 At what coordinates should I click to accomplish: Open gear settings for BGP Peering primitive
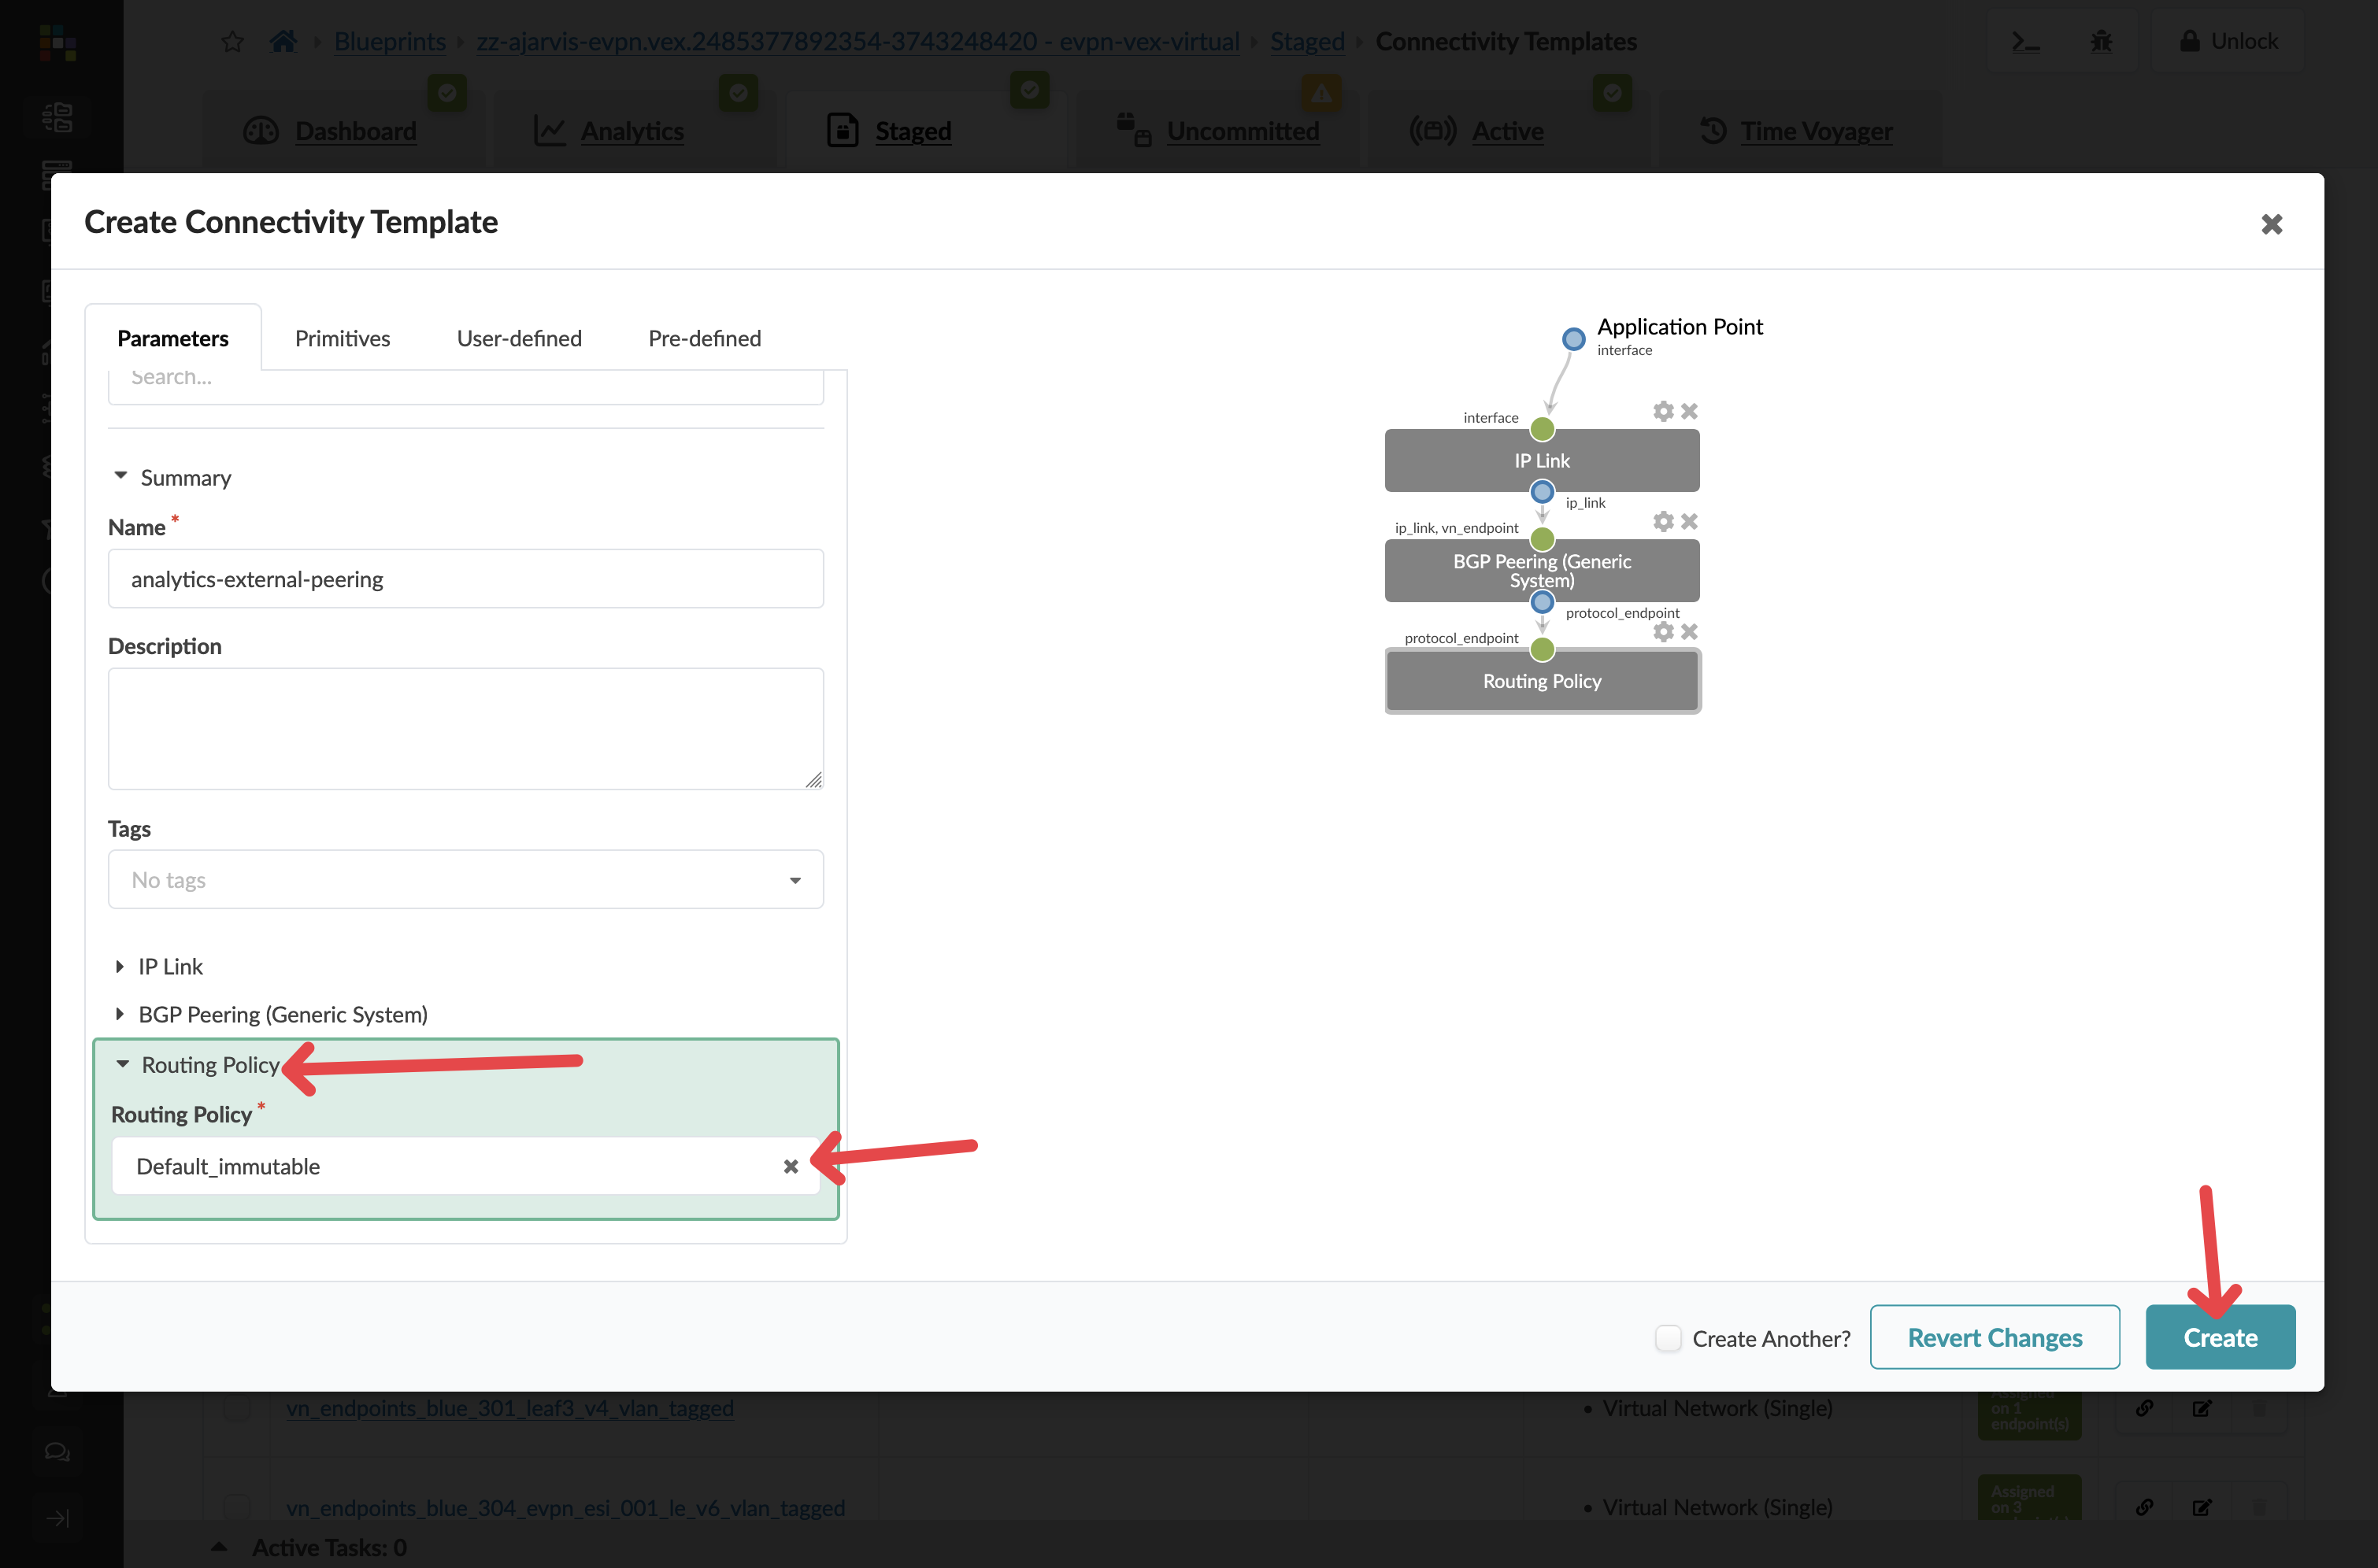1663,521
